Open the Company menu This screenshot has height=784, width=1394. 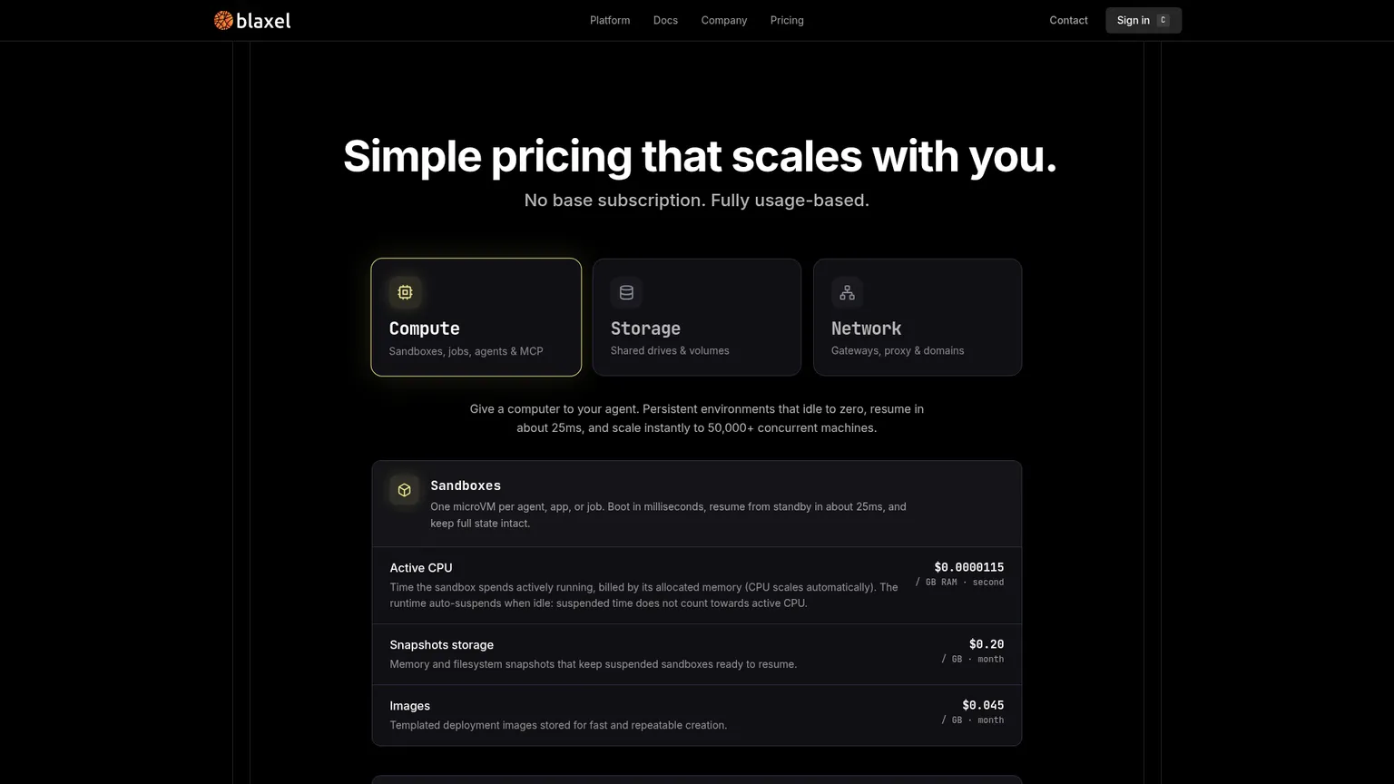tap(724, 20)
